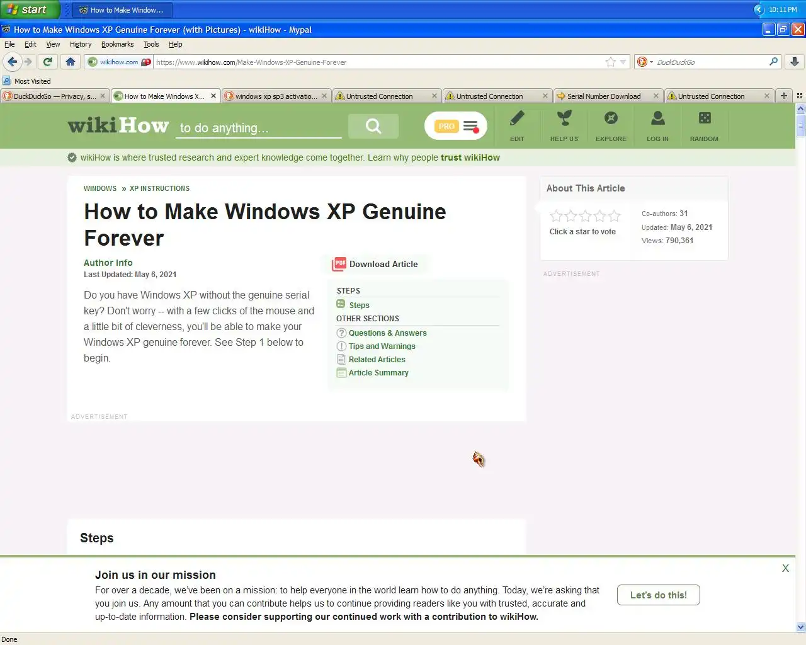Click the taskbar clock showing 10:11 PM

tap(783, 9)
